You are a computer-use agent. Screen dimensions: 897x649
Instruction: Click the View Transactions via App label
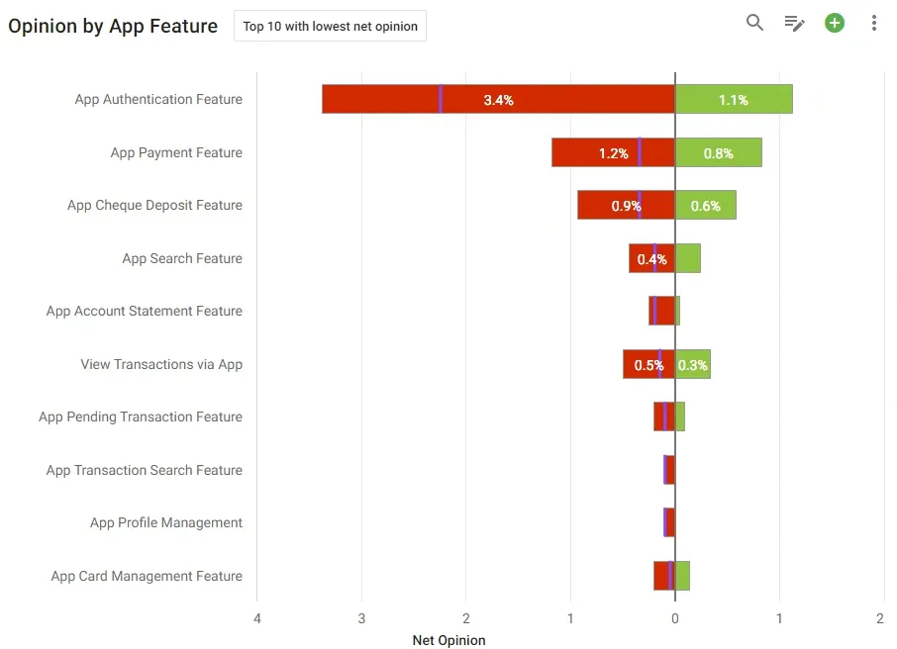161,364
